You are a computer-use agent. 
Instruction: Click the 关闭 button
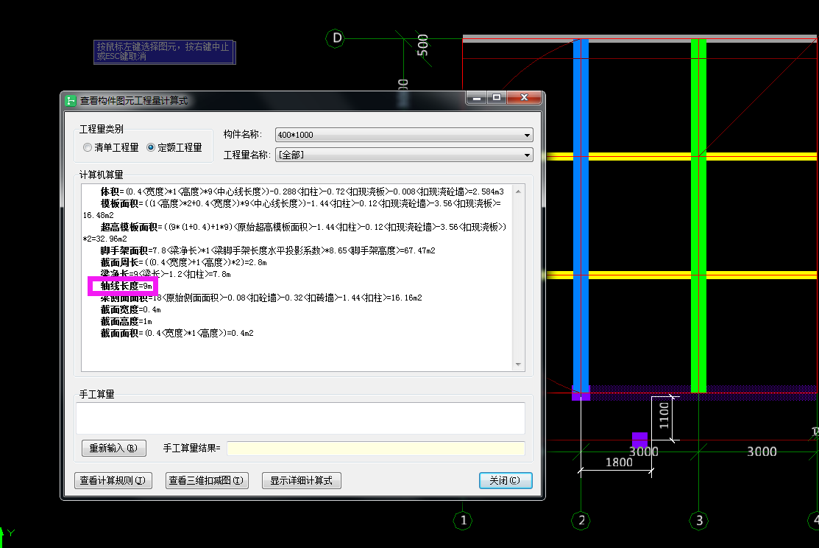pos(505,480)
